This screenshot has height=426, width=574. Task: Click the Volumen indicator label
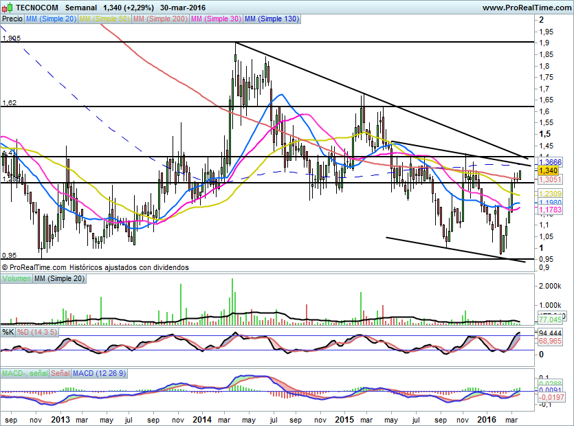[16, 278]
